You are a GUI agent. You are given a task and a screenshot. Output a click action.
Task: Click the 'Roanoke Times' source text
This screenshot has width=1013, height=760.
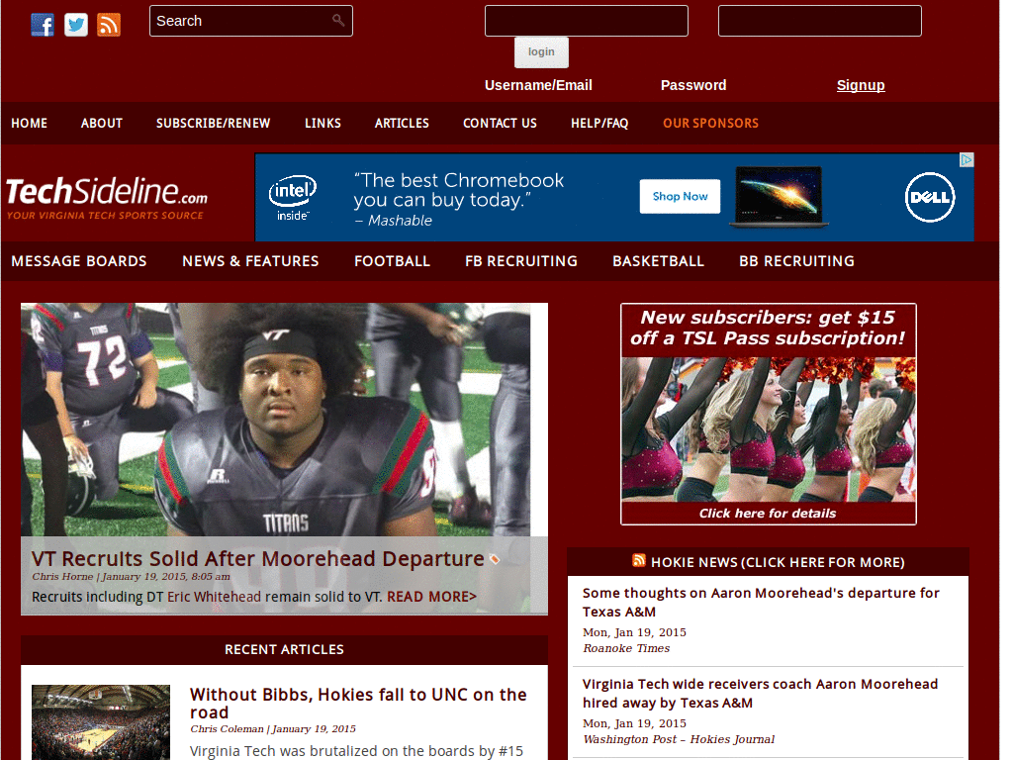[626, 648]
